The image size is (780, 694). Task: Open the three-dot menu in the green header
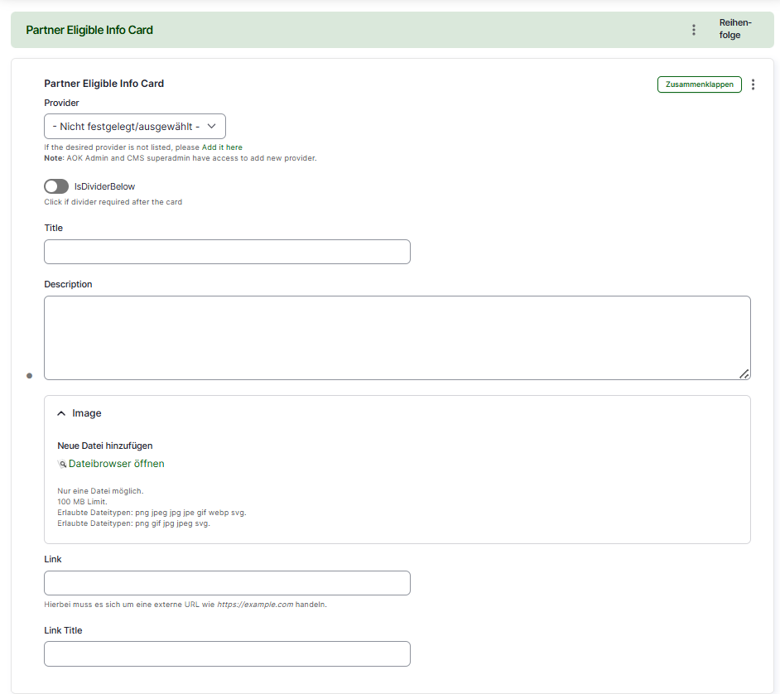coord(694,30)
